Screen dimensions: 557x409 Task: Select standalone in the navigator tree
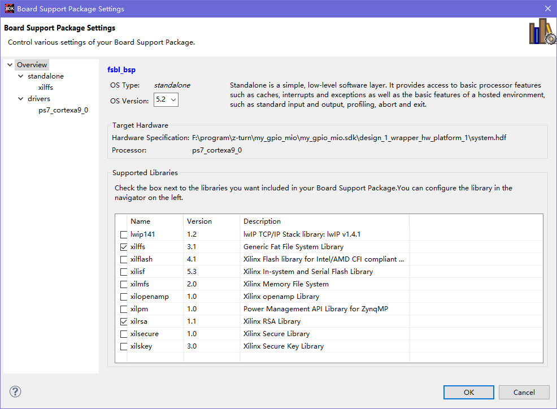click(46, 76)
